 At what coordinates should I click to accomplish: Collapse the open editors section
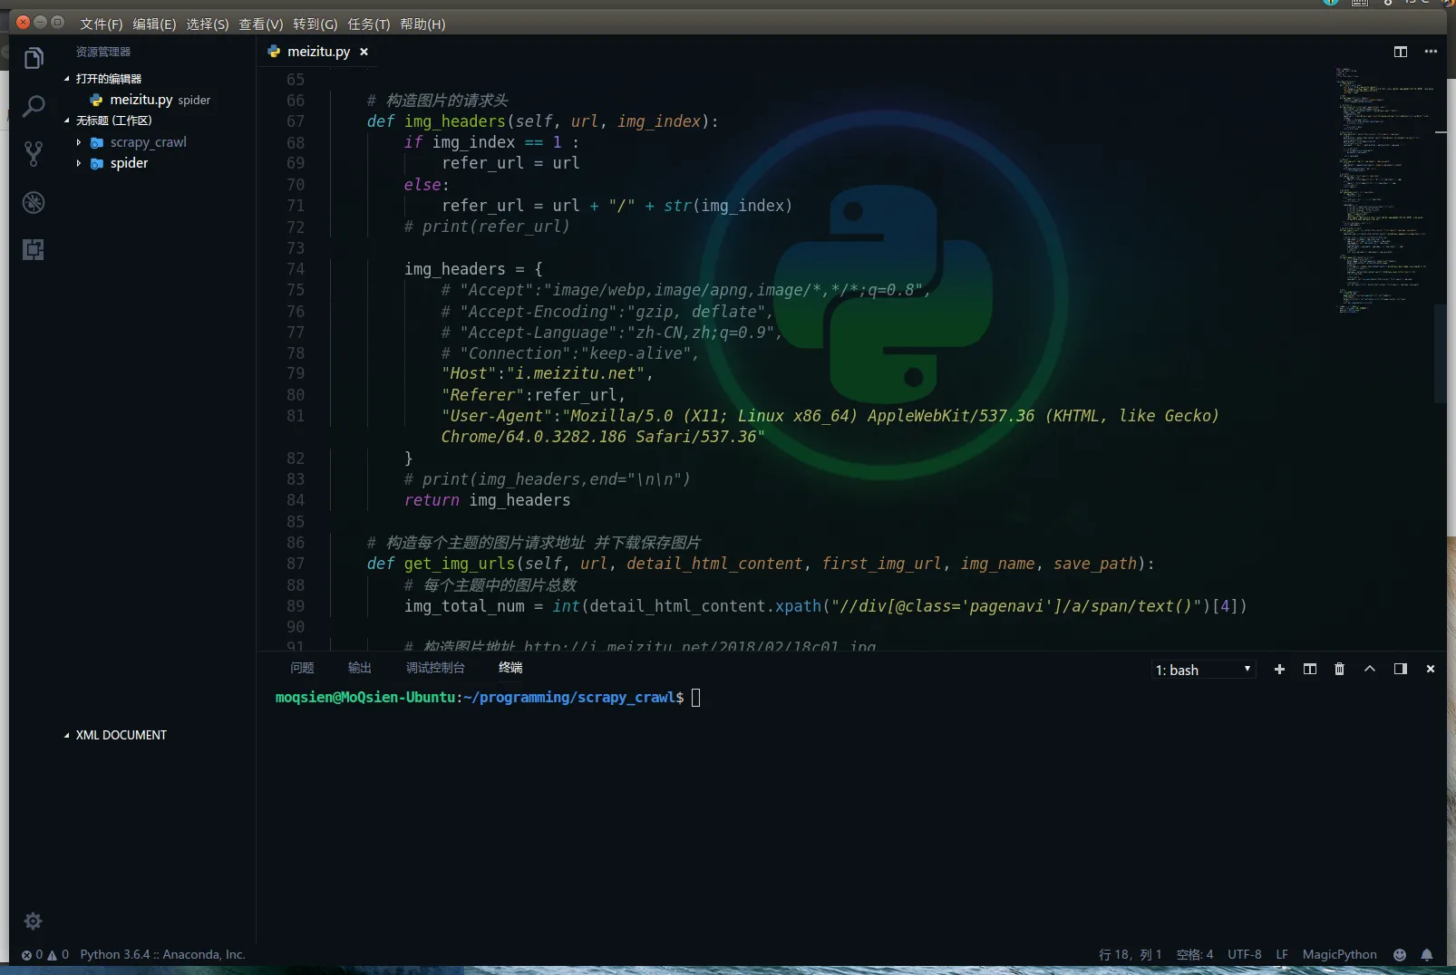[x=67, y=79]
